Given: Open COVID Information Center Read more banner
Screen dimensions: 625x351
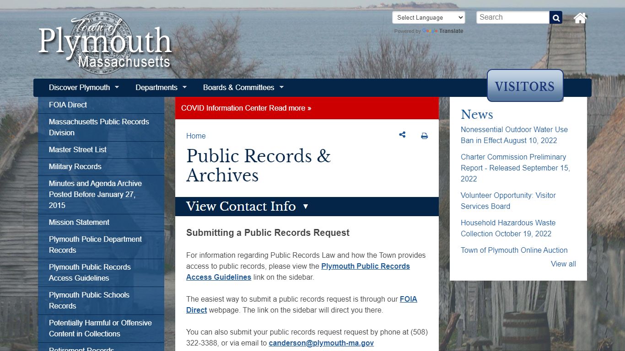Looking at the screenshot, I should click(307, 108).
